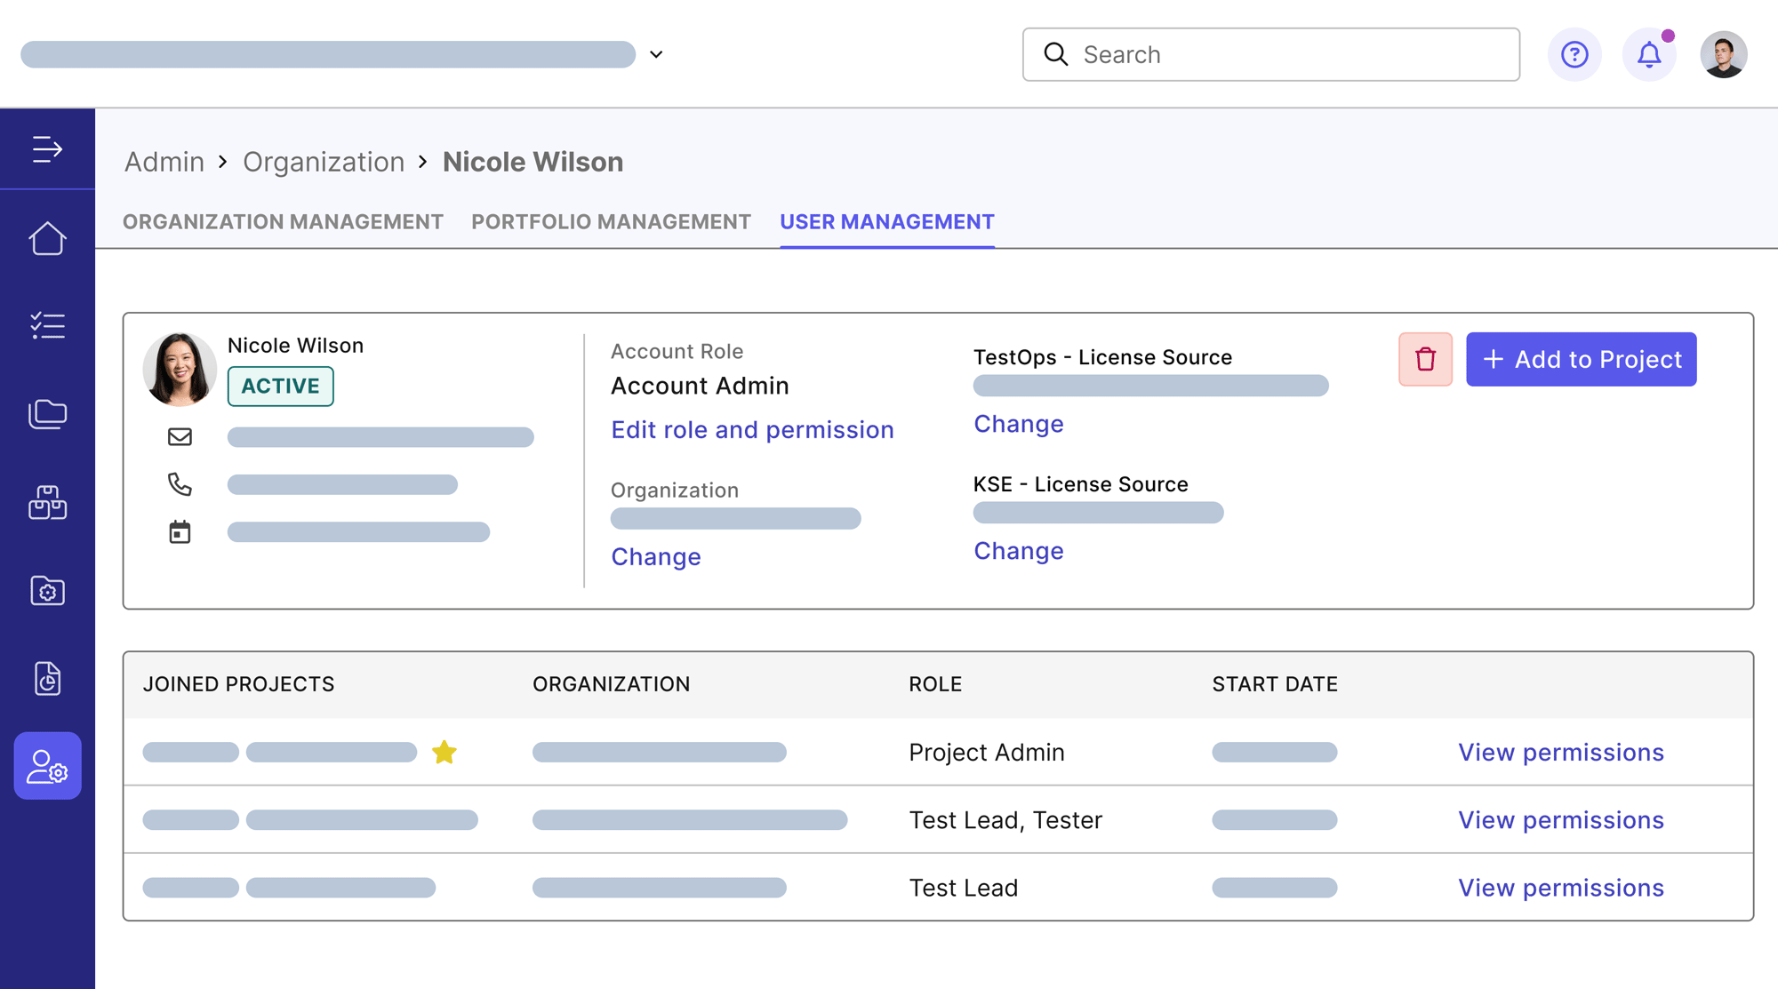
Task: Switch to Organization Management tab
Action: [x=283, y=222]
